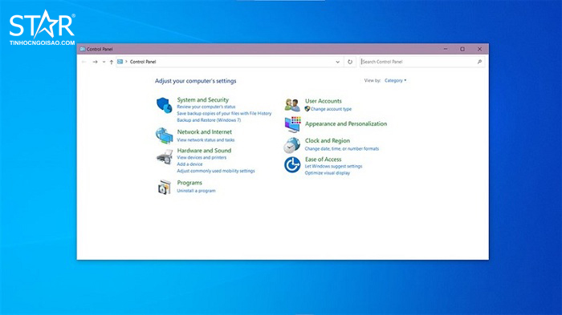
Task: Click Control Panel icon in address bar
Action: (x=120, y=62)
